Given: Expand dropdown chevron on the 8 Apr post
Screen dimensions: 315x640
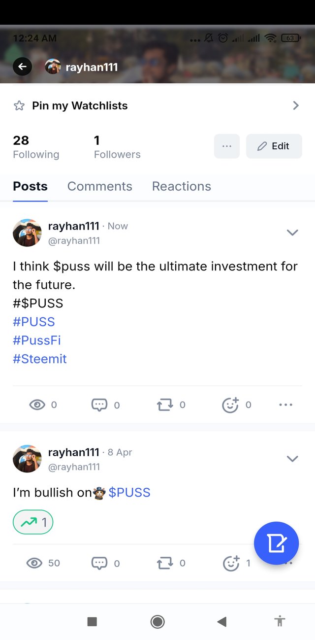Looking at the screenshot, I should pos(292,459).
